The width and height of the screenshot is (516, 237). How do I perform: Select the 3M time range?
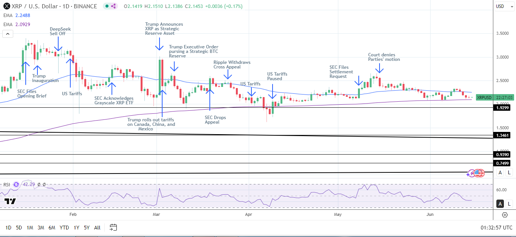tap(41, 228)
